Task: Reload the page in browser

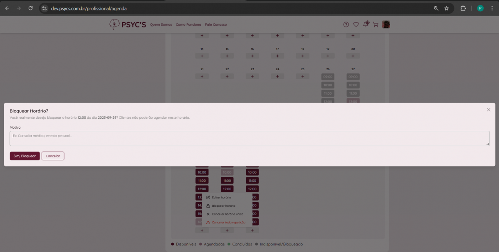Action: click(30, 8)
